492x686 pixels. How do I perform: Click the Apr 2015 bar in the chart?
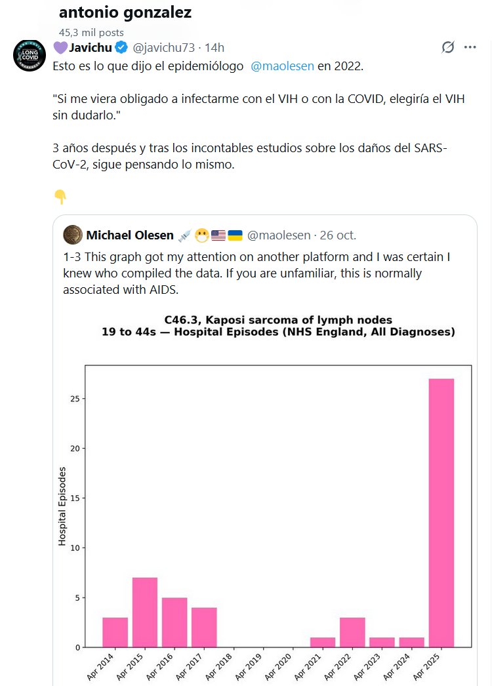145,612
